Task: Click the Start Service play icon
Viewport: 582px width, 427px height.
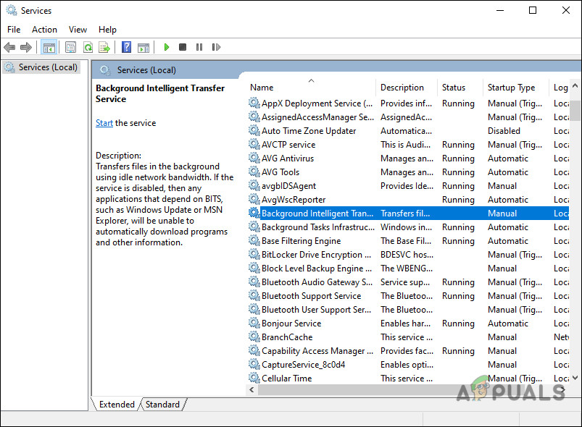Action: click(x=167, y=48)
